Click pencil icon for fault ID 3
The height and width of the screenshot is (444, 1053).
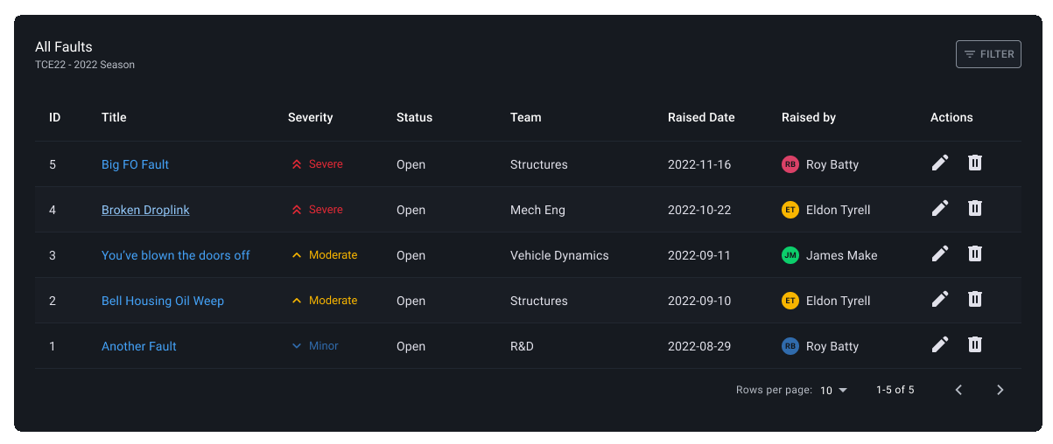pyautogui.click(x=940, y=254)
